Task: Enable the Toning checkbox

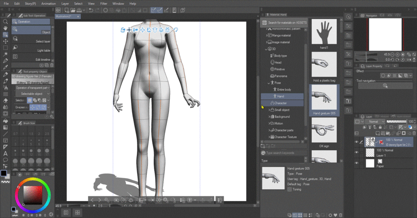Action: pyautogui.click(x=290, y=189)
